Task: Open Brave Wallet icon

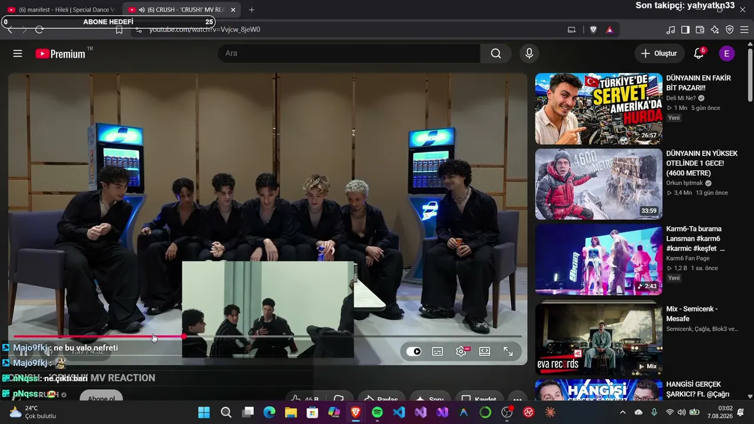Action: pos(700,29)
